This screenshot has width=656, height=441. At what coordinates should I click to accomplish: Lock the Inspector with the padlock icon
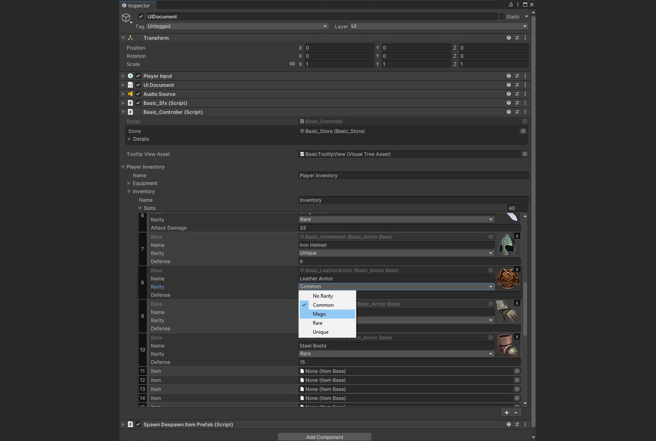point(511,4)
